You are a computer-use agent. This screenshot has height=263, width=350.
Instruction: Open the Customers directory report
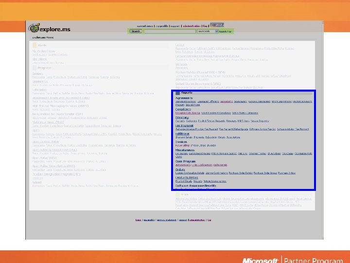coord(192,121)
